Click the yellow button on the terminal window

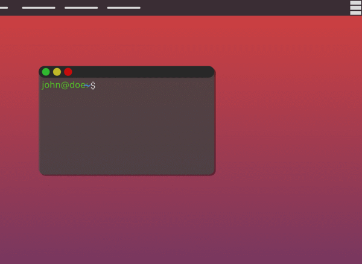(x=57, y=72)
